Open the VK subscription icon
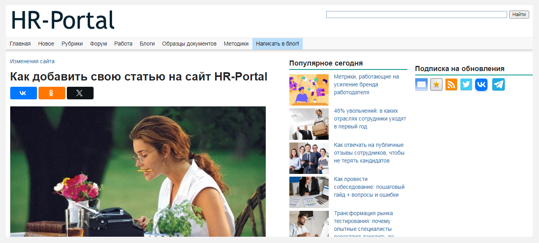The width and height of the screenshot is (539, 243). [x=481, y=84]
